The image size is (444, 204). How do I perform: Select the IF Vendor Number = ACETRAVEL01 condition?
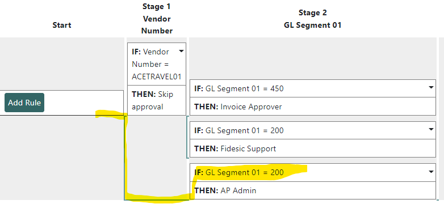(x=157, y=64)
